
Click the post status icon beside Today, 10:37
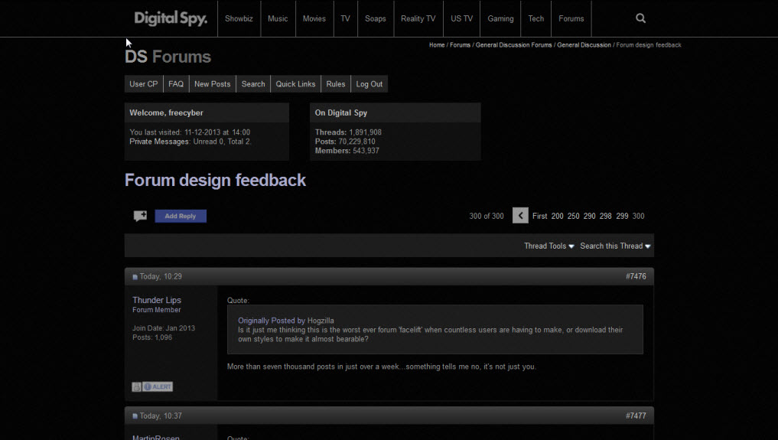click(x=135, y=416)
